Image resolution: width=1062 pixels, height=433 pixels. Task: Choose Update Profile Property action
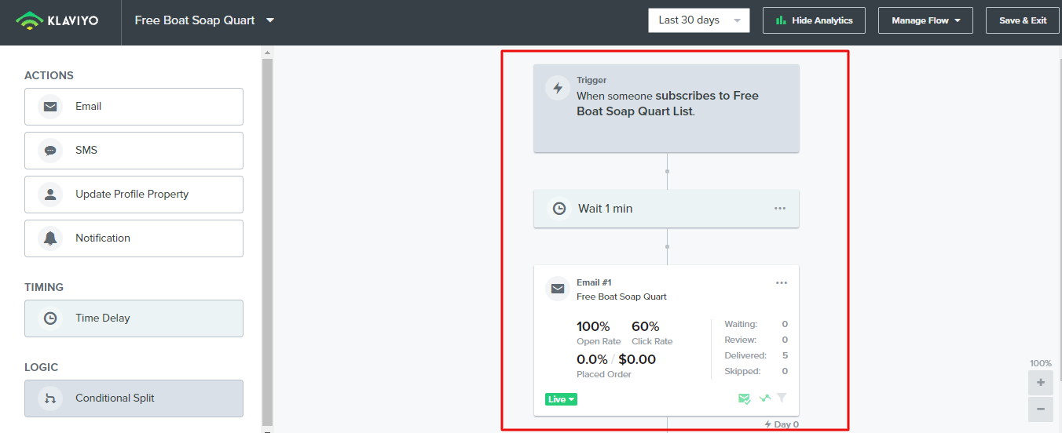134,195
